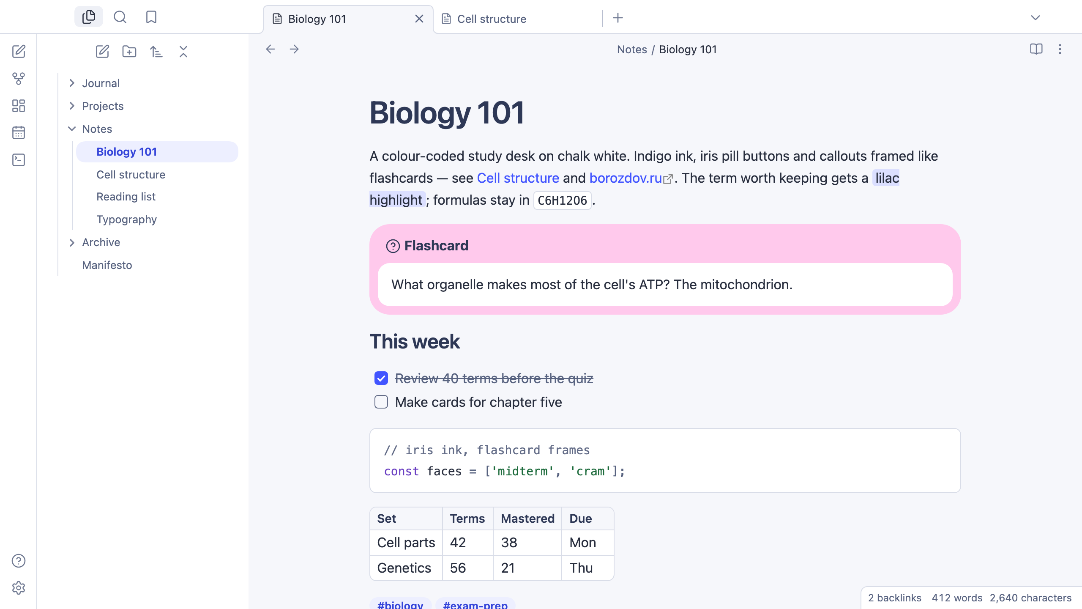This screenshot has height=609, width=1082.
Task: Close the Biology 101 tab
Action: [x=419, y=19]
